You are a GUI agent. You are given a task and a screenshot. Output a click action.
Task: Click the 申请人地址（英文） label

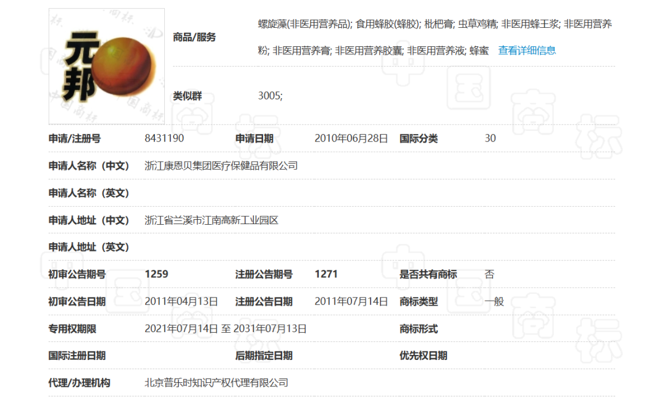point(88,247)
